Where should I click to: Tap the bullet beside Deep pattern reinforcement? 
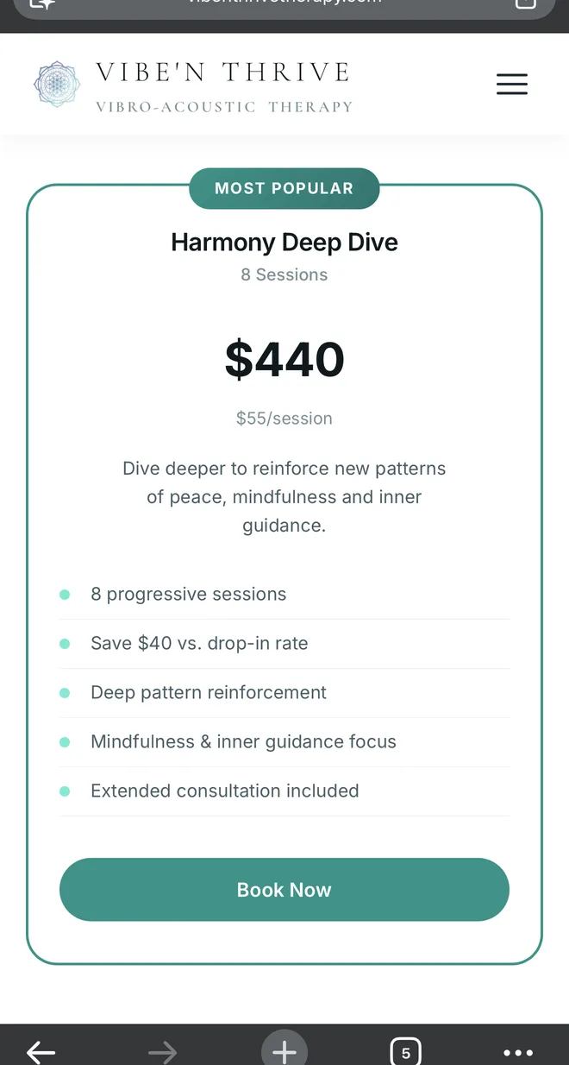click(64, 692)
